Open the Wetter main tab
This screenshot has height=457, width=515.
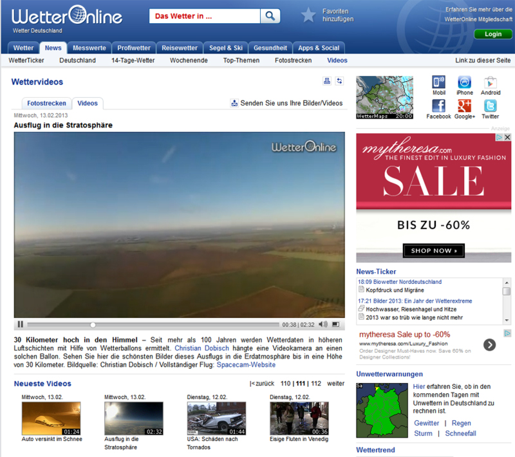23,48
